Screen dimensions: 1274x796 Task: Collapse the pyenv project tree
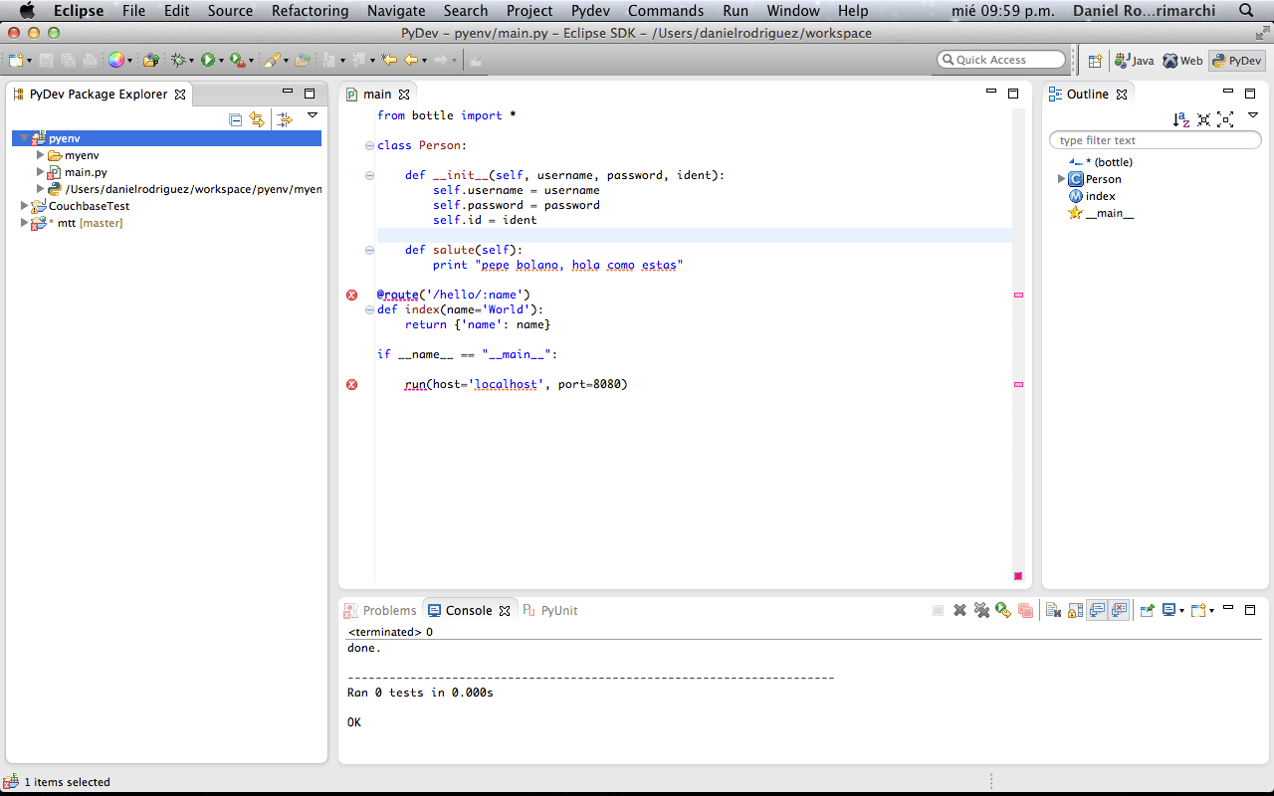25,138
